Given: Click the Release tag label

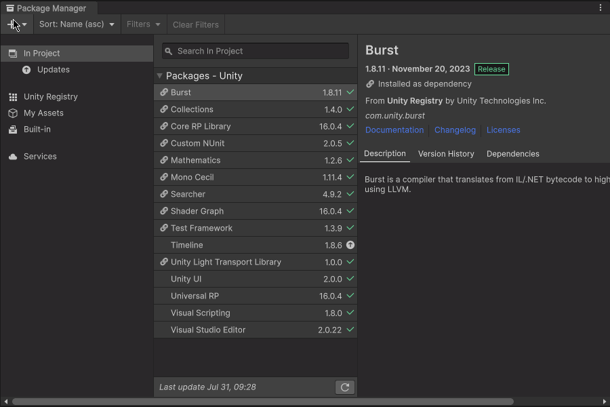Looking at the screenshot, I should (491, 69).
